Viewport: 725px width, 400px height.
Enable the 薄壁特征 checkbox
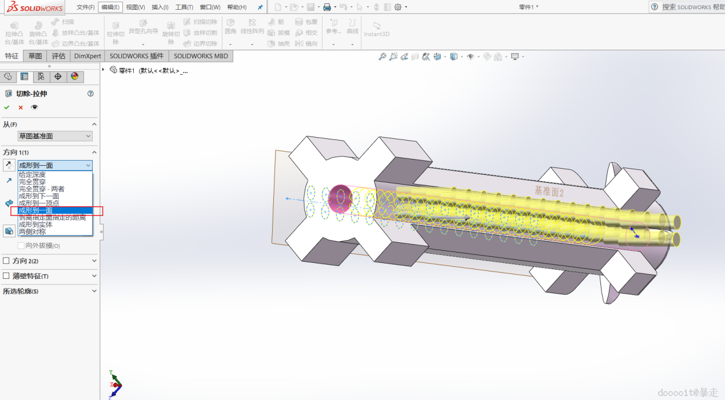pos(6,276)
